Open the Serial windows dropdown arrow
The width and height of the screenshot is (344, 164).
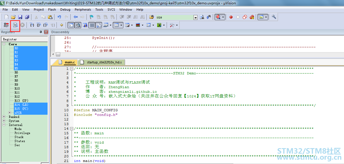coord(132,25)
